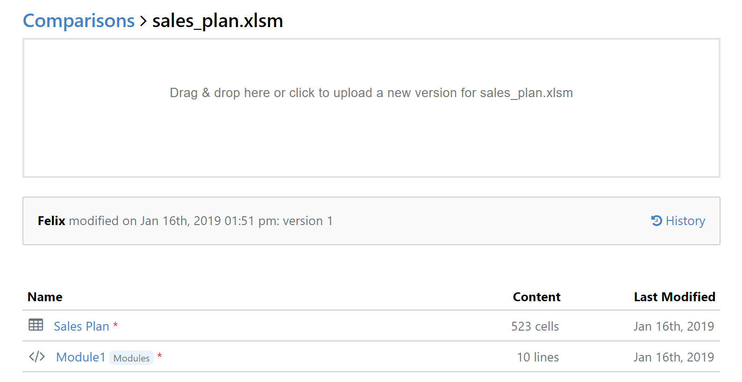The height and width of the screenshot is (382, 742).
Task: Click the upload drop zone for a new version
Action: pos(371,108)
